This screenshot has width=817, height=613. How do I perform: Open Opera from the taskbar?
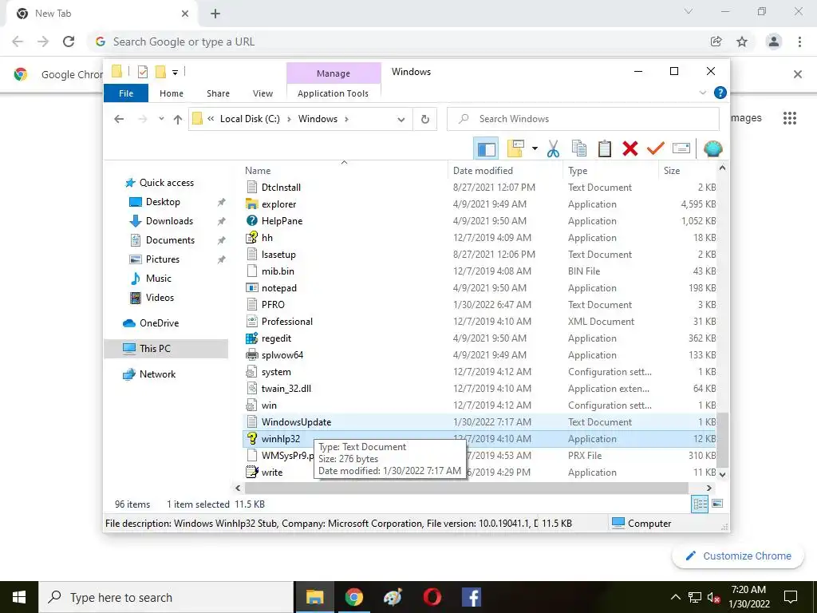pos(432,597)
